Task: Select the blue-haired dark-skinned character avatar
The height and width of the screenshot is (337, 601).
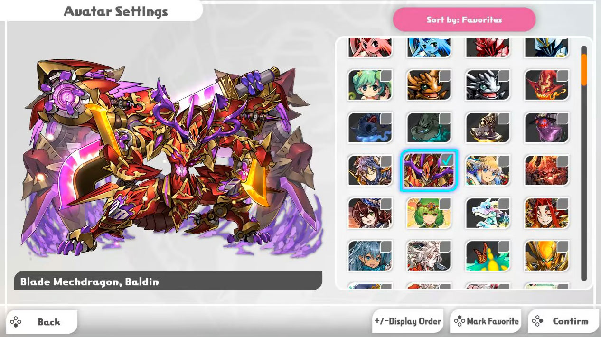Action: click(370, 255)
